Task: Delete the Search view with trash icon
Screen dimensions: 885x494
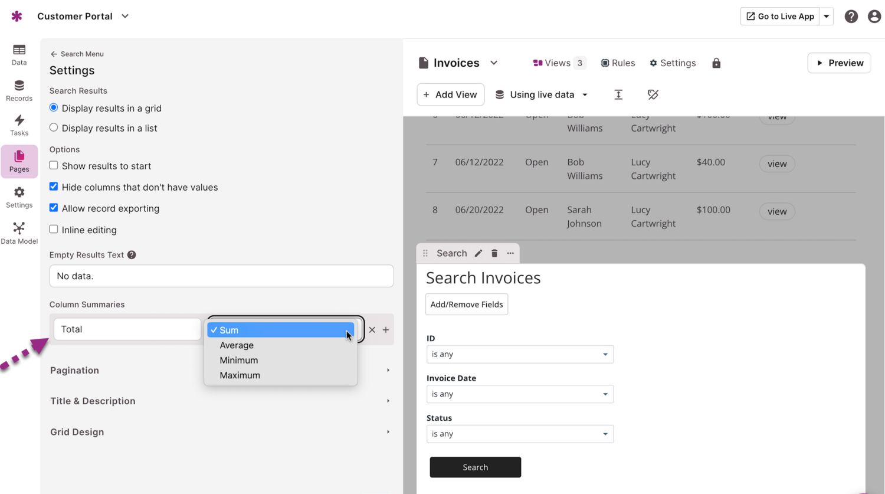Action: 494,253
